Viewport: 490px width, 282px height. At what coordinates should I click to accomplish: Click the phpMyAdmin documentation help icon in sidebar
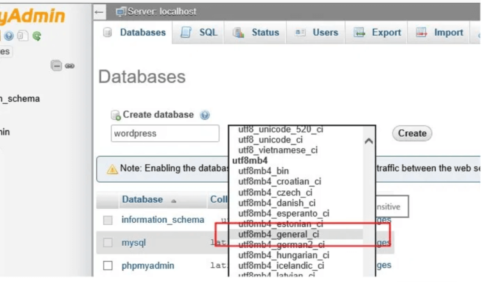10,36
